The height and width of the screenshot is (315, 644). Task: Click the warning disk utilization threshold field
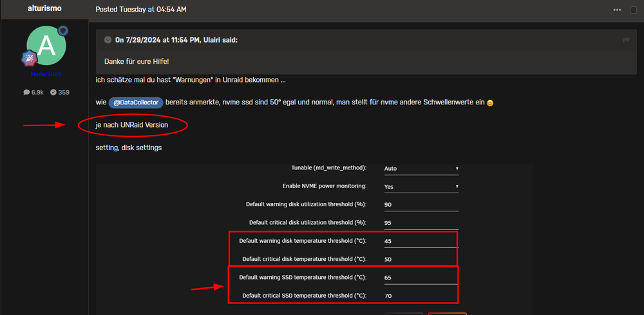point(421,204)
